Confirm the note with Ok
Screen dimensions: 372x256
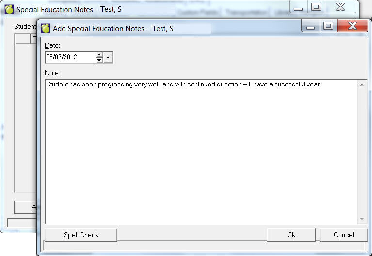[291, 235]
